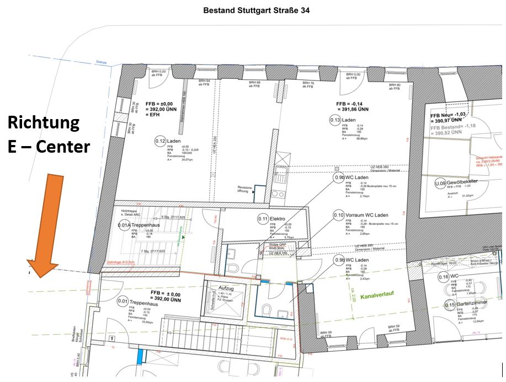
Task: Select the 0.01A Treppenhaus circle marker
Action: pyautogui.click(x=124, y=225)
